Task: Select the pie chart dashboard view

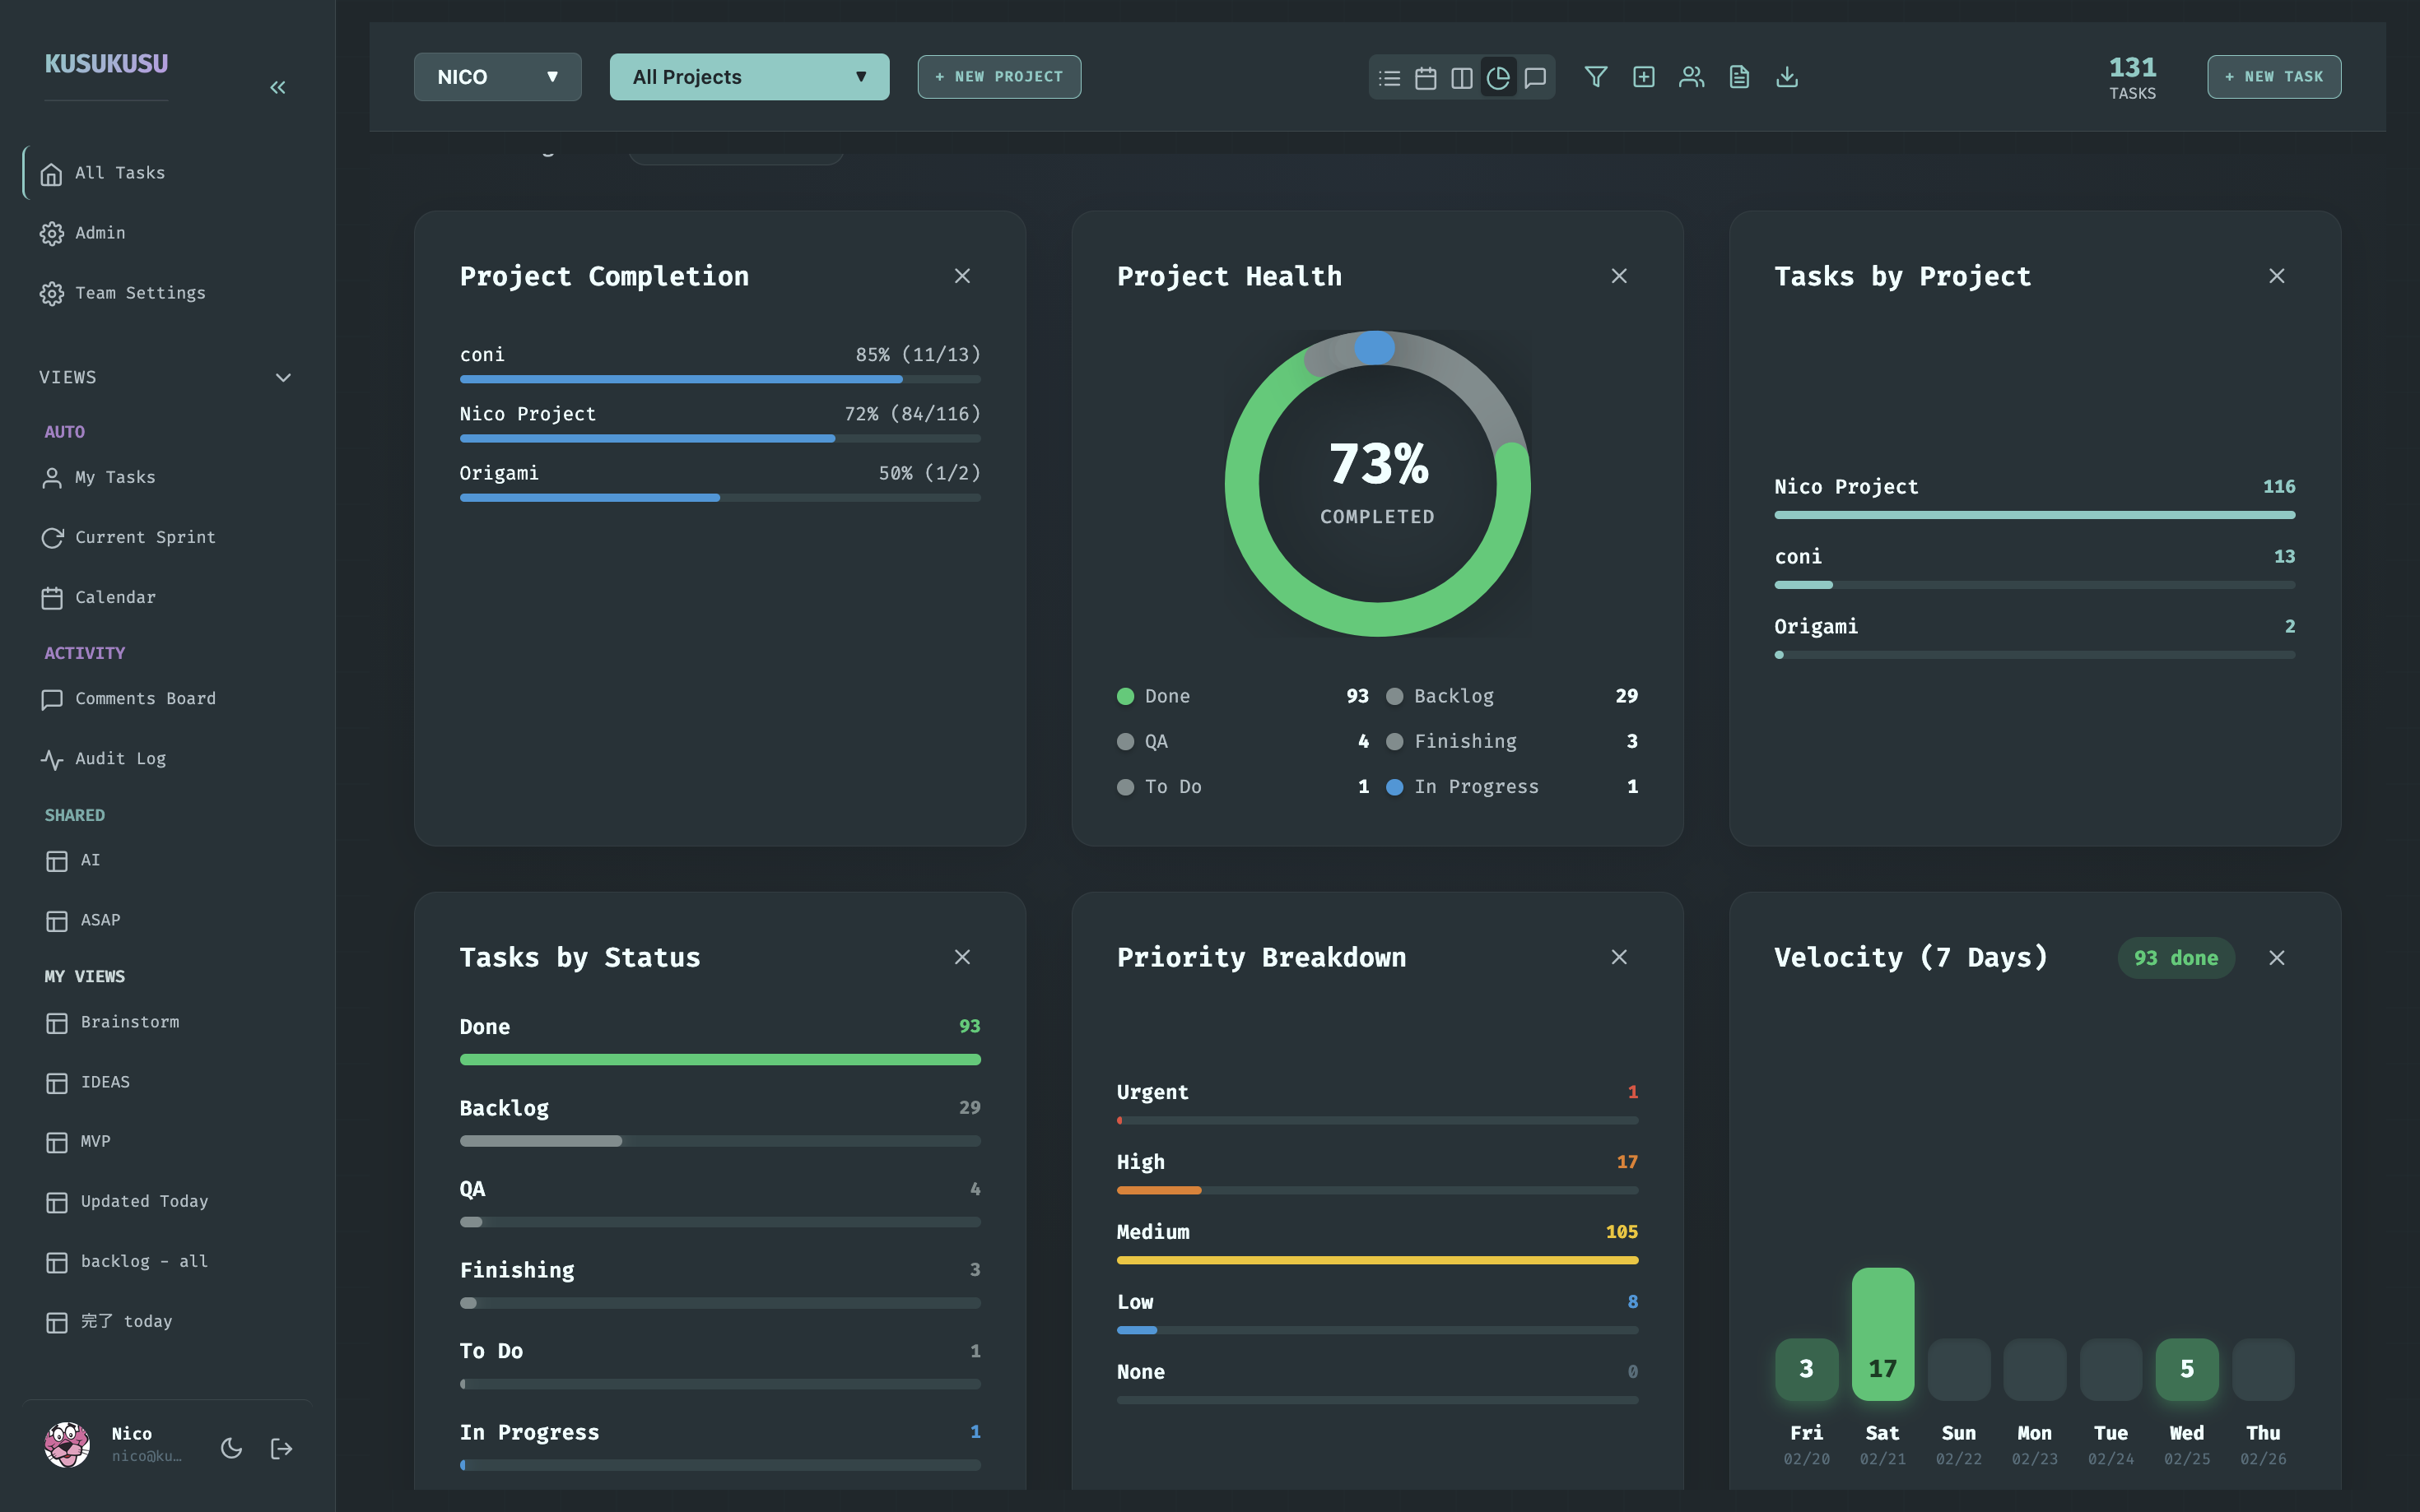Action: pos(1497,77)
